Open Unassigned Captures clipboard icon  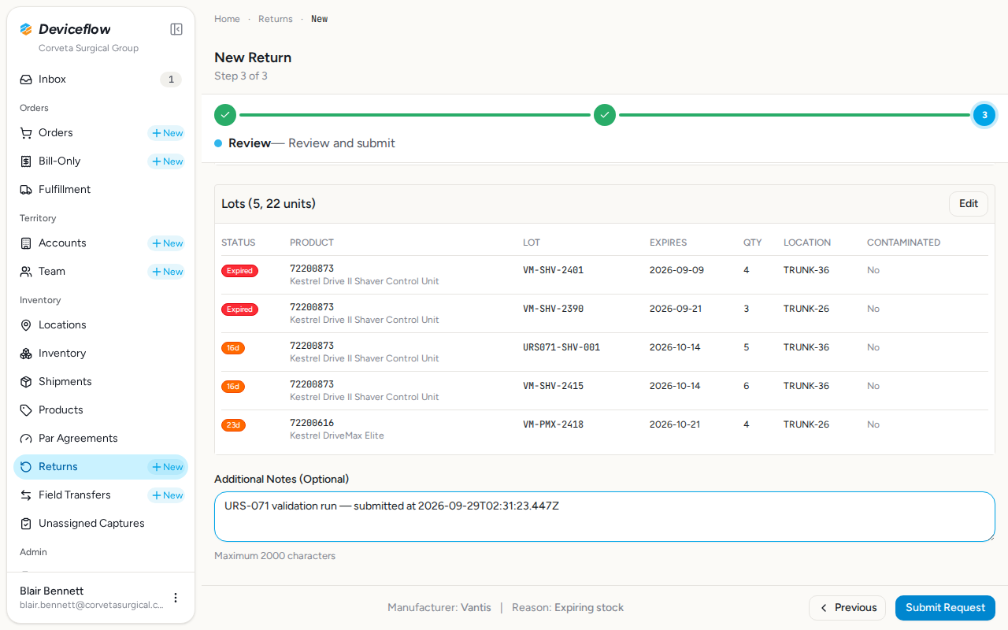(x=26, y=524)
